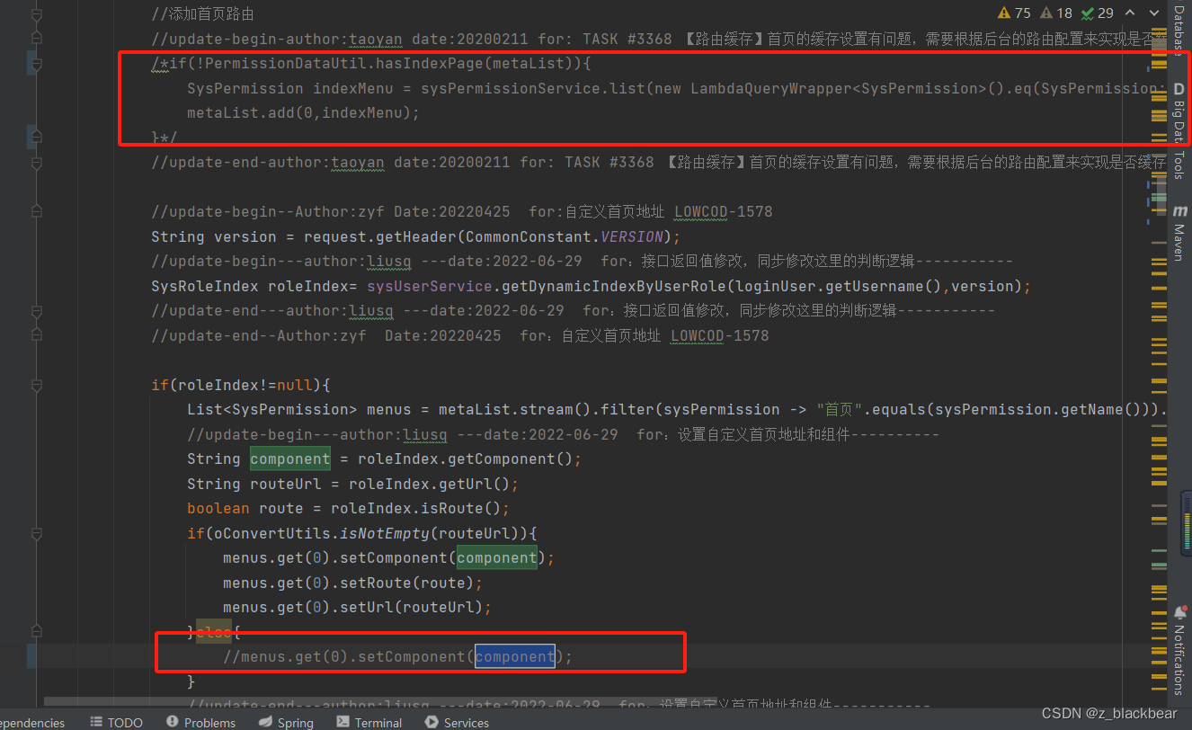This screenshot has height=730, width=1192.
Task: Open the Big Data Tools panel
Action: [x=1180, y=121]
